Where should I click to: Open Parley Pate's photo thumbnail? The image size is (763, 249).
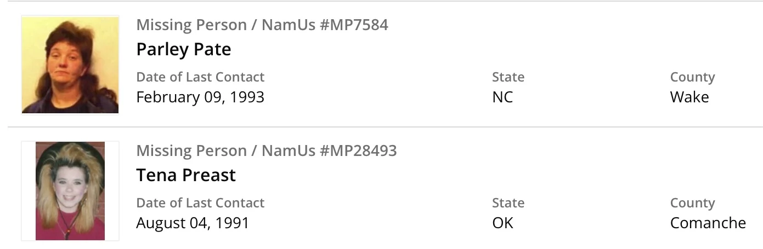click(70, 65)
